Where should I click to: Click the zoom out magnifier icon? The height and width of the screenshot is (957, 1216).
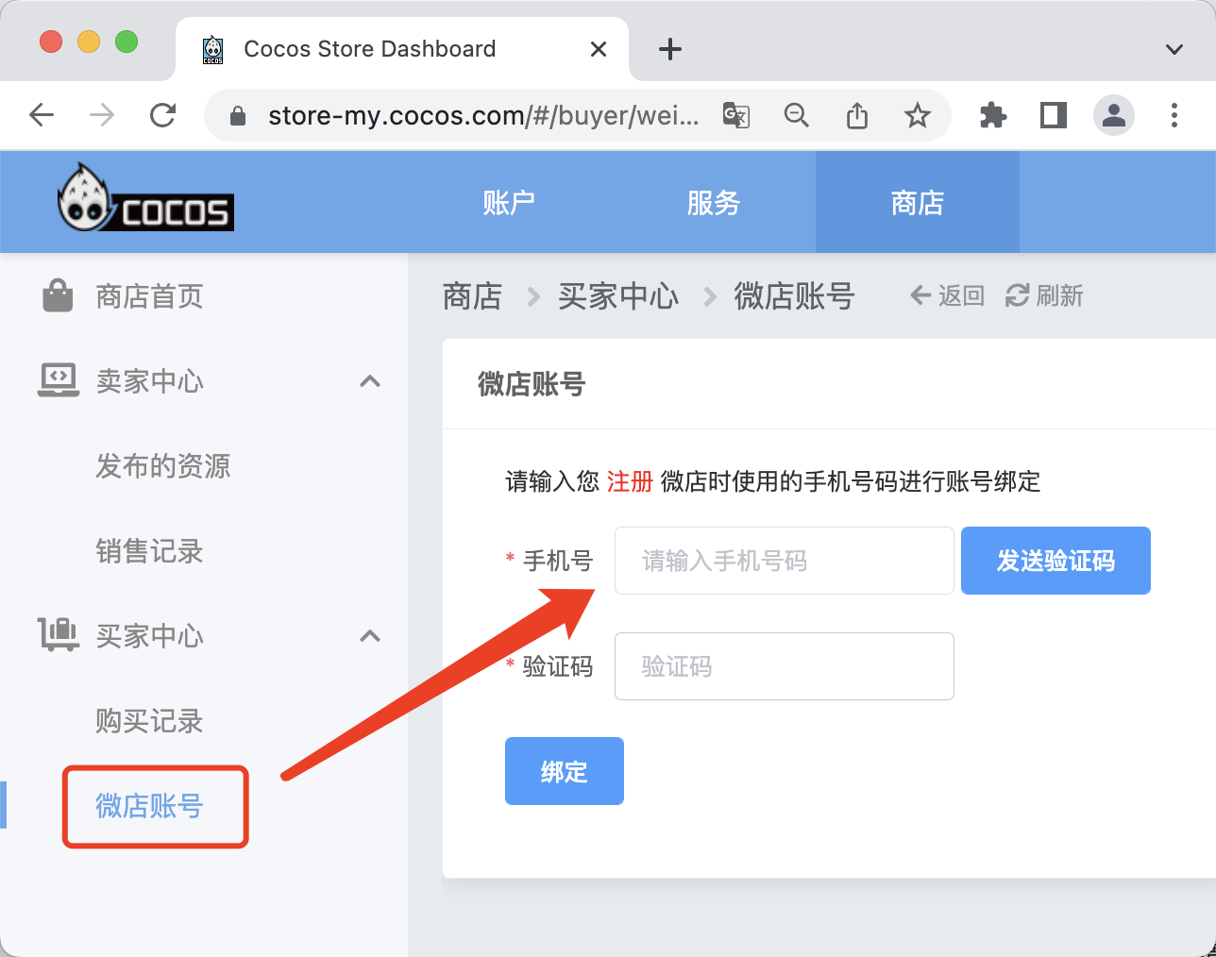coord(797,115)
